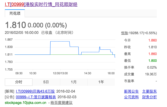This screenshot has height=107, width=167.
Task: Click the 14:30 time axis label
Action: click(x=88, y=73)
